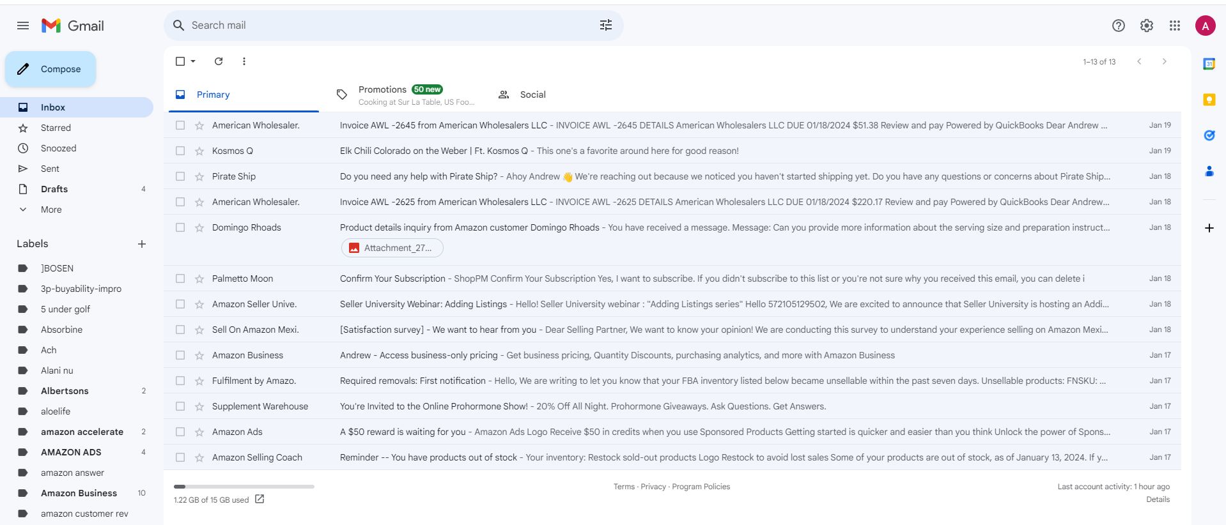Image resolution: width=1226 pixels, height=525 pixels.
Task: Check the Palmetto Moon email
Action: (x=180, y=278)
